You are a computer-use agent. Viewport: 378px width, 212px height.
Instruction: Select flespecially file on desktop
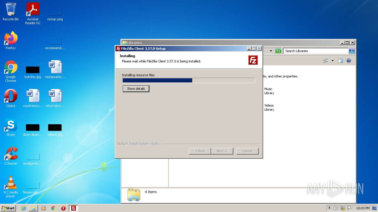pyautogui.click(x=33, y=188)
